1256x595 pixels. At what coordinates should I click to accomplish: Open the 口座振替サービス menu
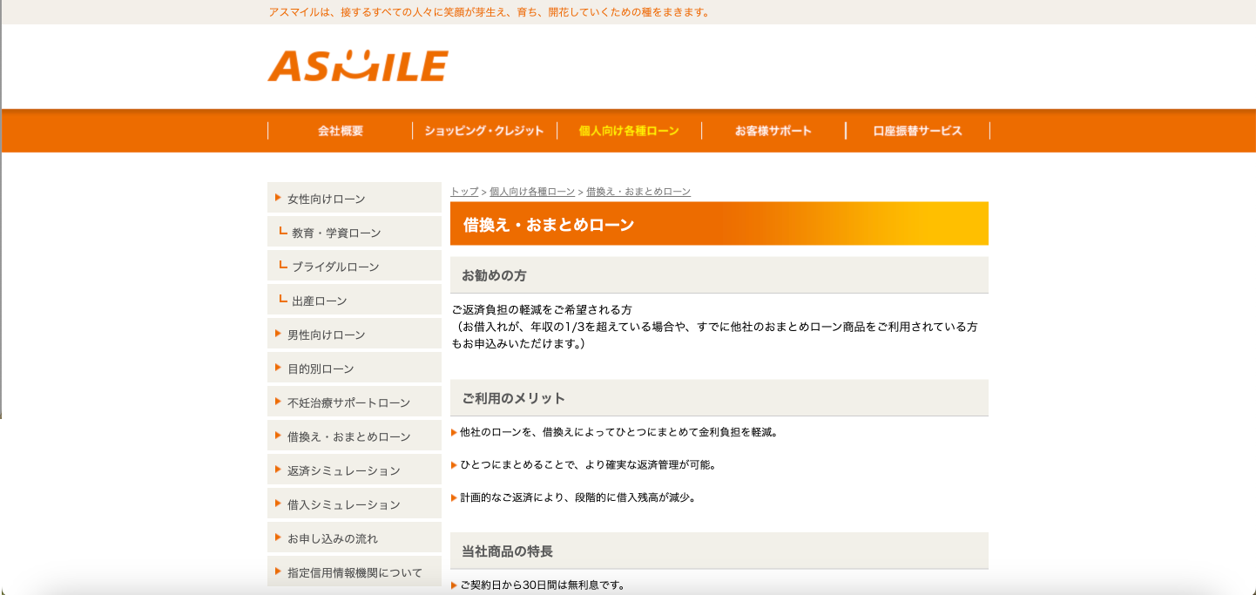tap(917, 131)
